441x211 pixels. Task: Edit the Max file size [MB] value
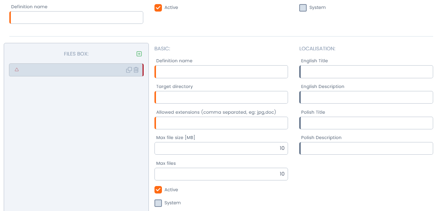pyautogui.click(x=222, y=148)
